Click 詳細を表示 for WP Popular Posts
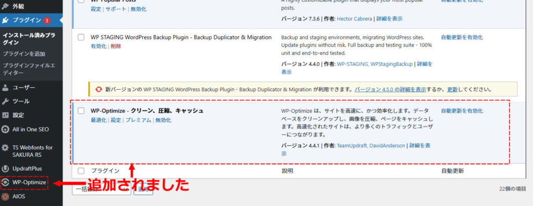Screen dimensions: 533x206 [x=389, y=19]
